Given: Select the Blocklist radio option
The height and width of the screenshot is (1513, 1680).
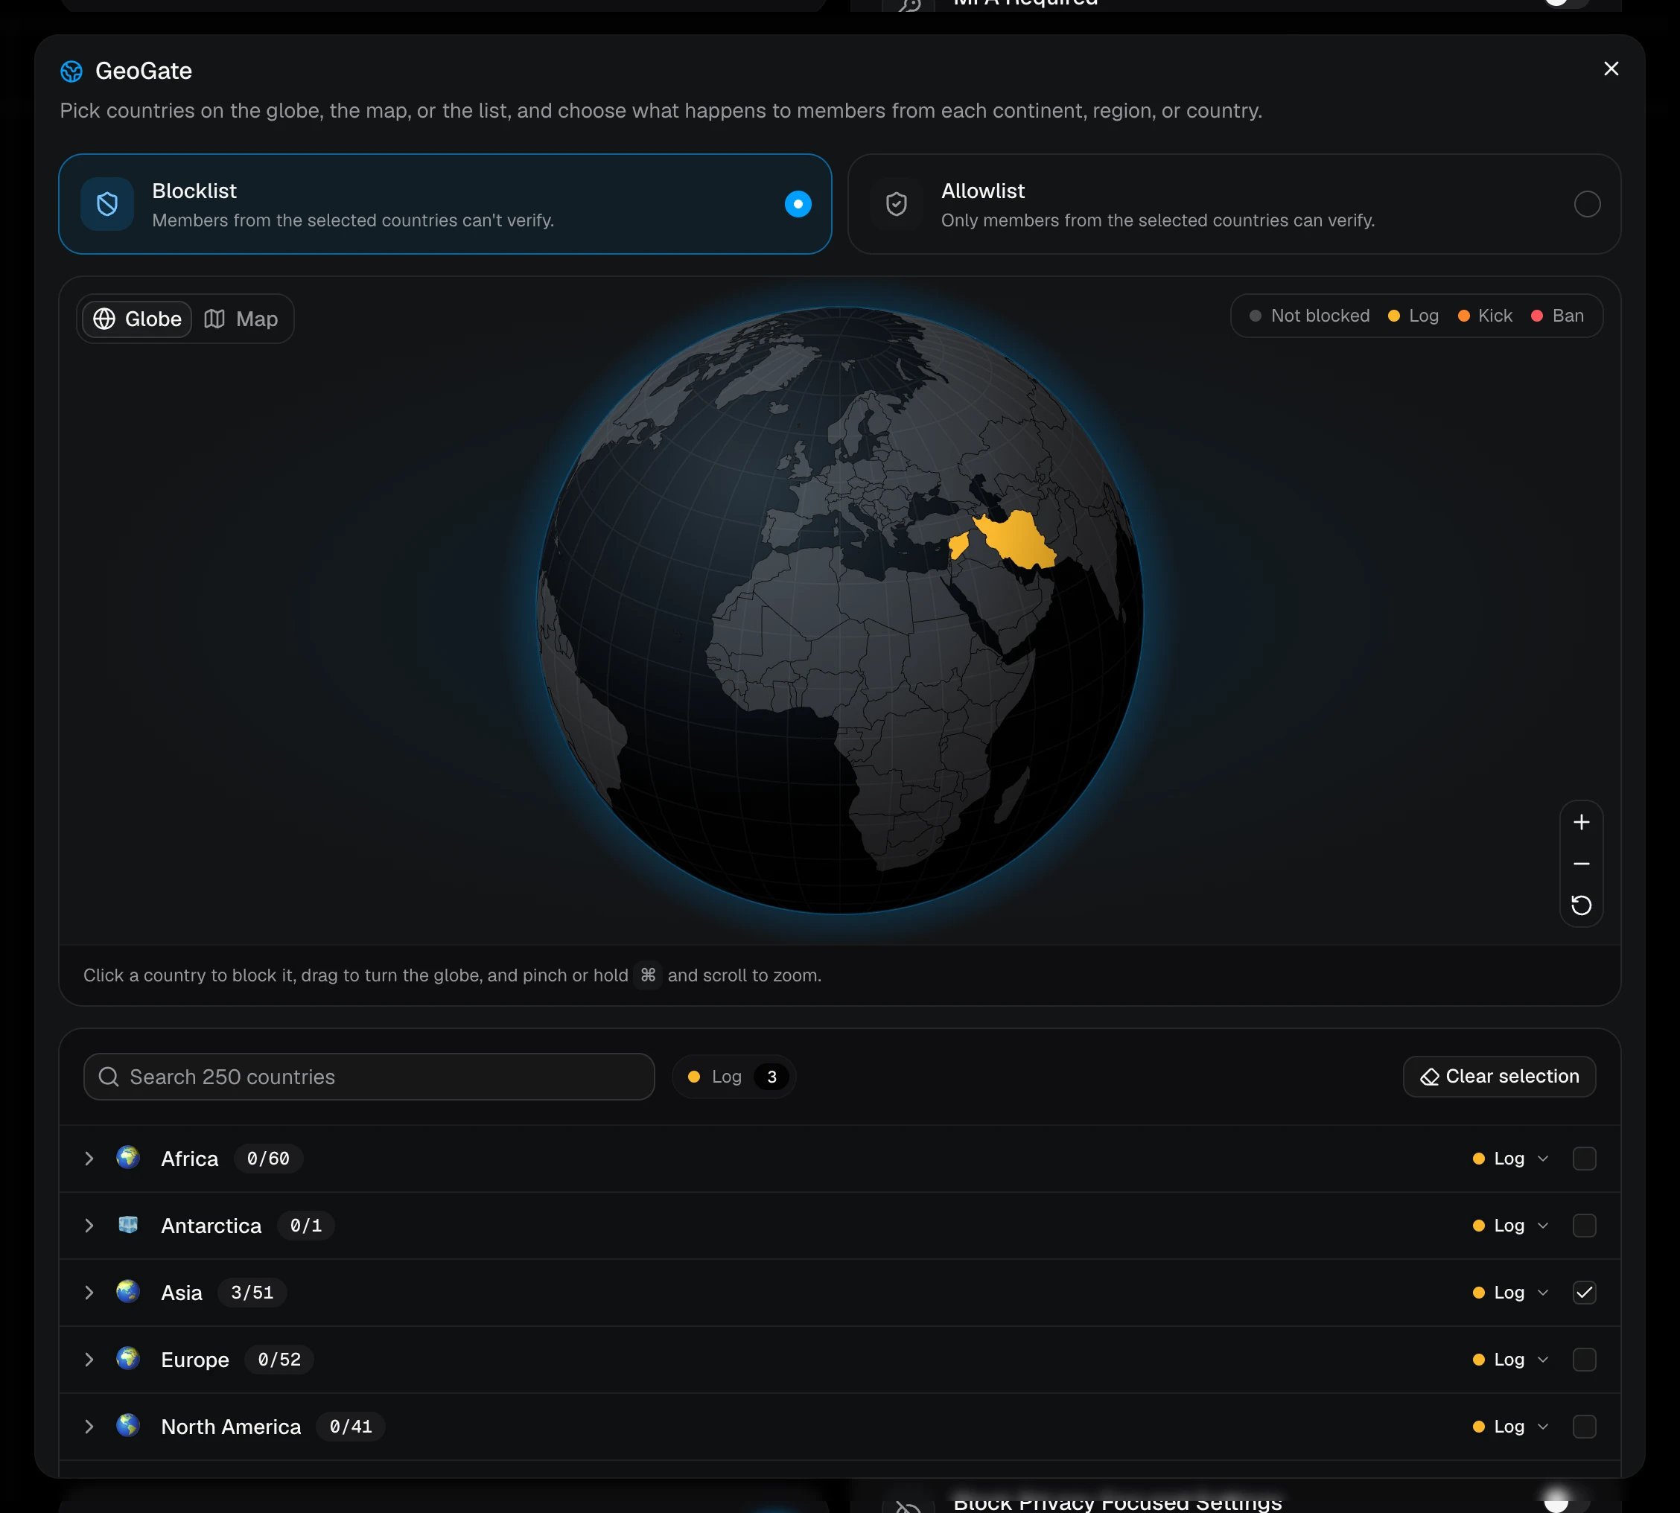Looking at the screenshot, I should click(798, 204).
